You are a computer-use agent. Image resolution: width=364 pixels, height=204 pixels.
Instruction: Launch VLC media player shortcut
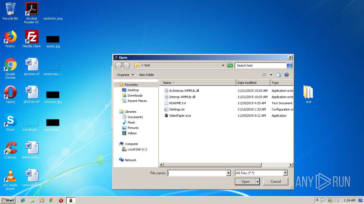[x=10, y=180]
